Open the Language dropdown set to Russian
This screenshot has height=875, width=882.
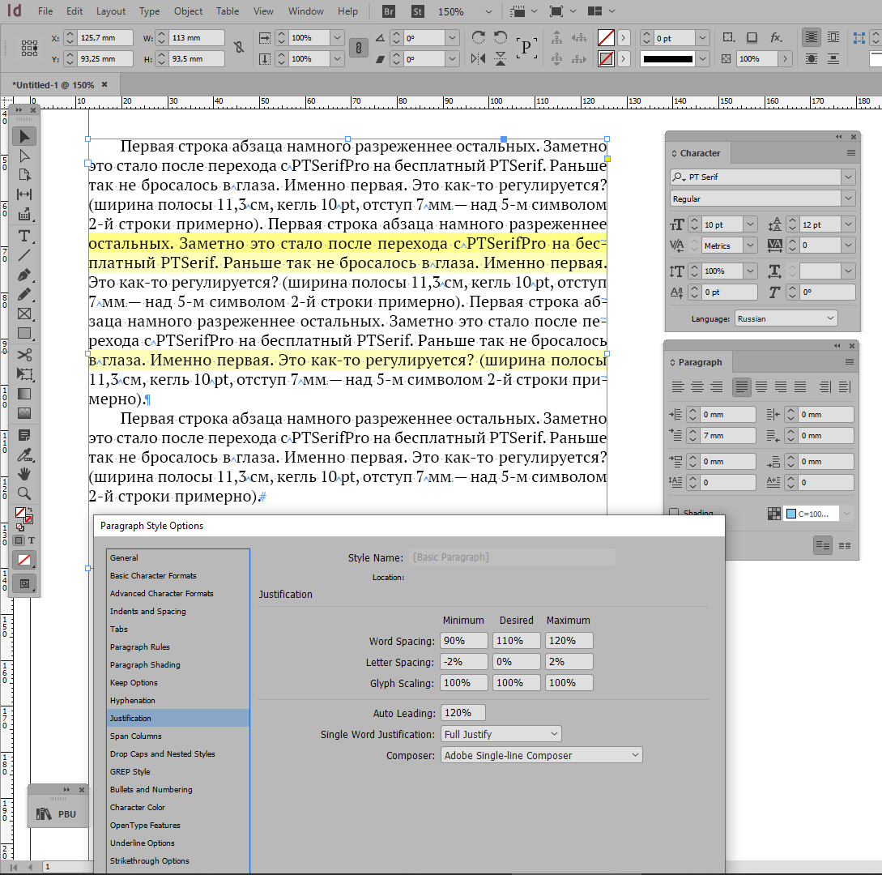(x=786, y=318)
